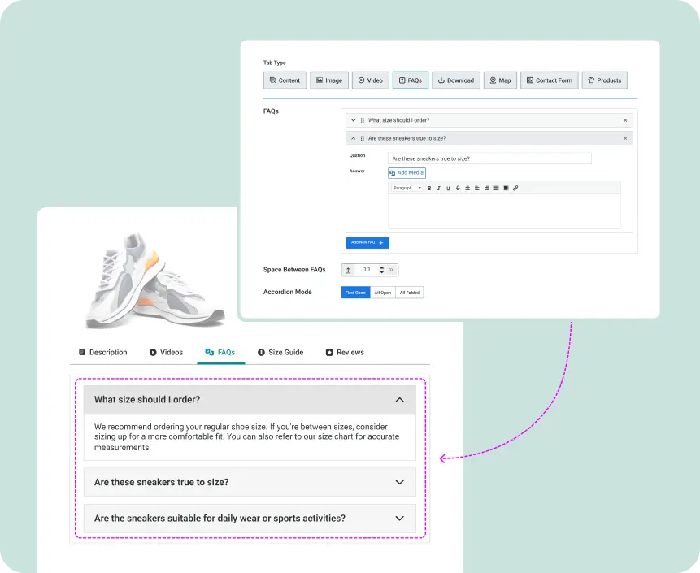Click the Add New FAQ button

(x=367, y=242)
